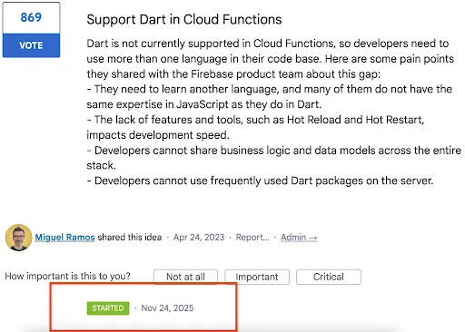The image size is (465, 332).
Task: Select the 'Not at all' importance option
Action: point(185,277)
